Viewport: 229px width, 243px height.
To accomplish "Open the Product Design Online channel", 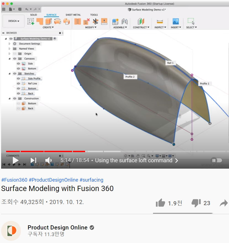I will 57,228.
